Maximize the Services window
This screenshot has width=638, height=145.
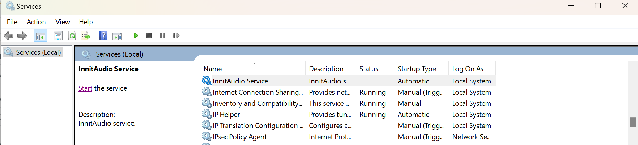tap(598, 6)
